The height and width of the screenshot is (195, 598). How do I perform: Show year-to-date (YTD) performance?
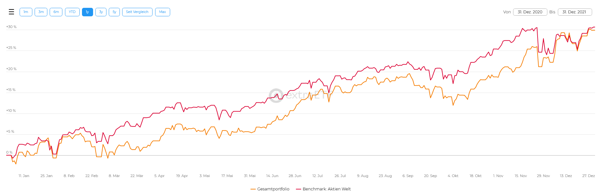72,12
